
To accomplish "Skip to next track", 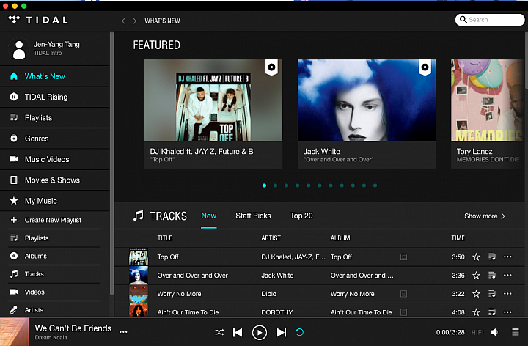I will tap(282, 333).
